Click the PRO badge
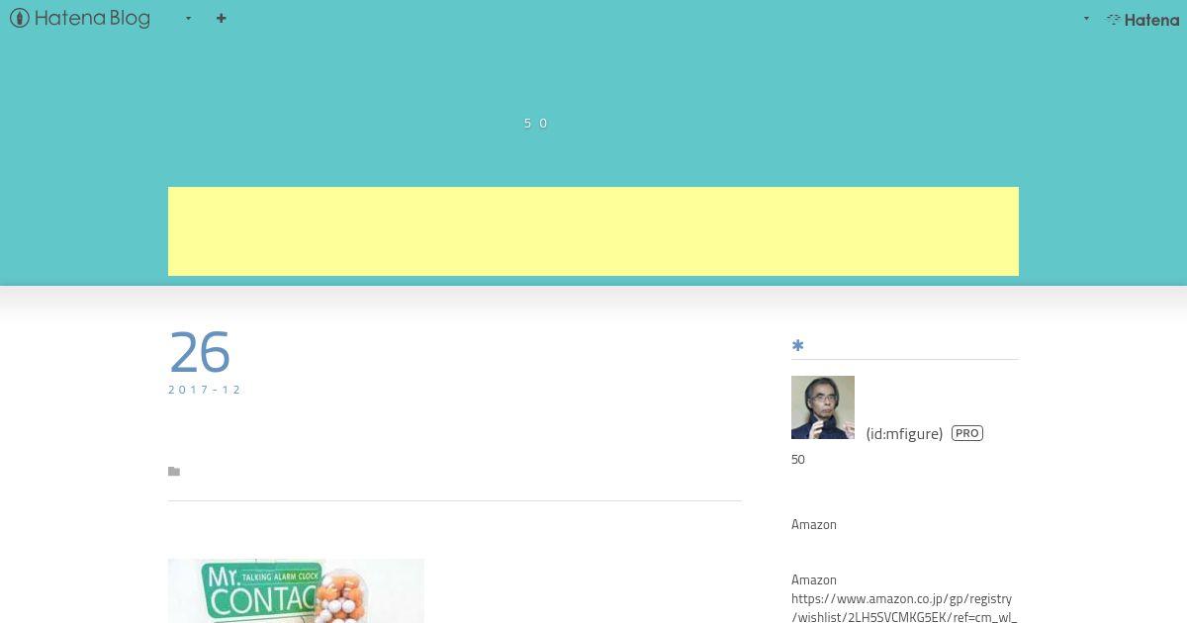Screen dimensions: 1187x623 (967, 433)
